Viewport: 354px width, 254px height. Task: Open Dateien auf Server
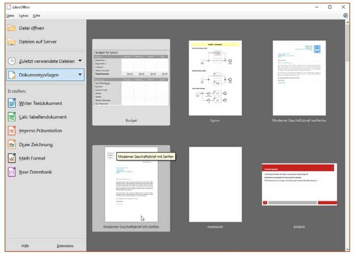click(45, 42)
